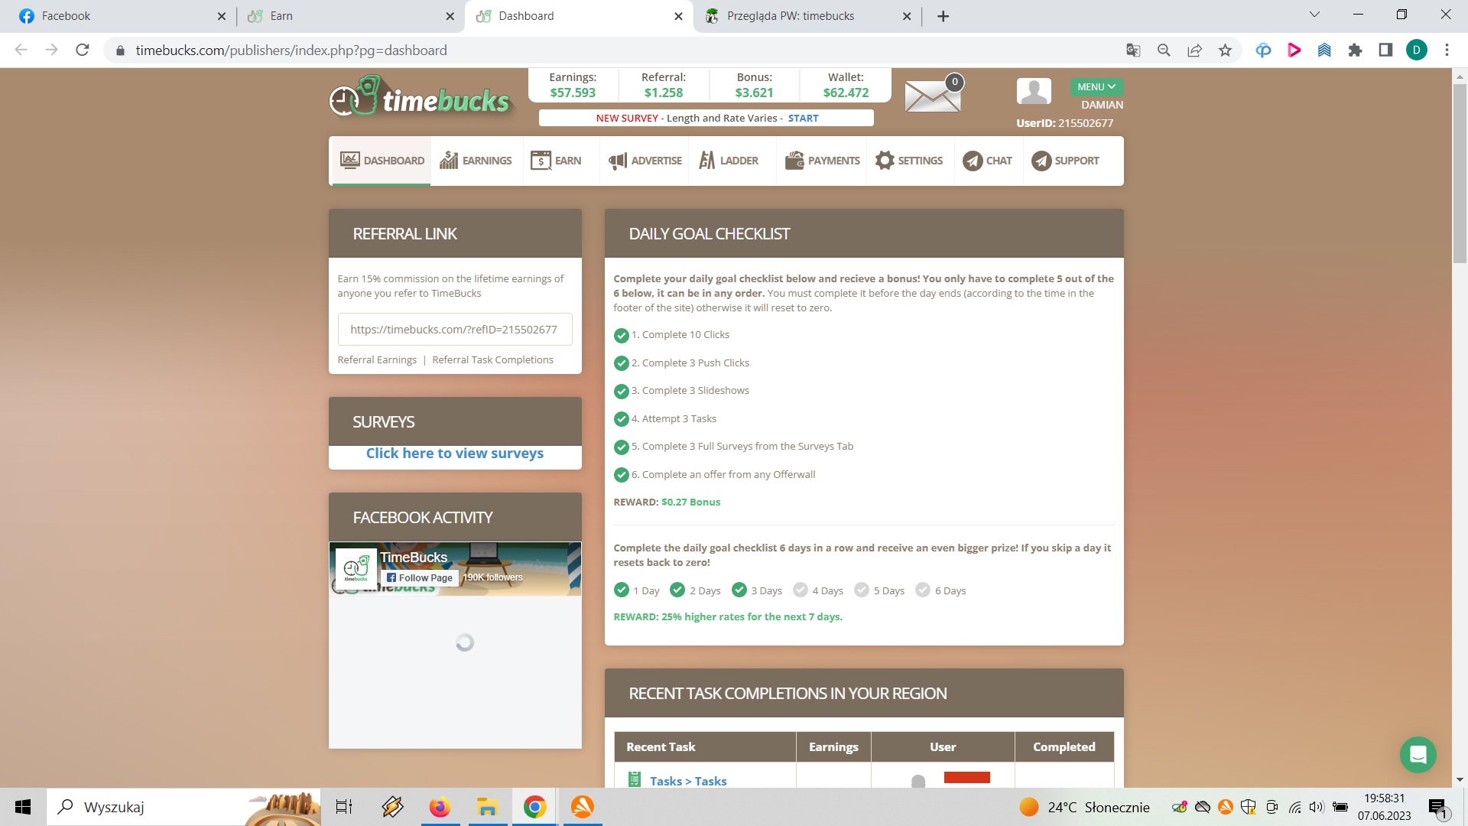Open the Settings menu item
This screenshot has height=826, width=1468.
coord(909,161)
